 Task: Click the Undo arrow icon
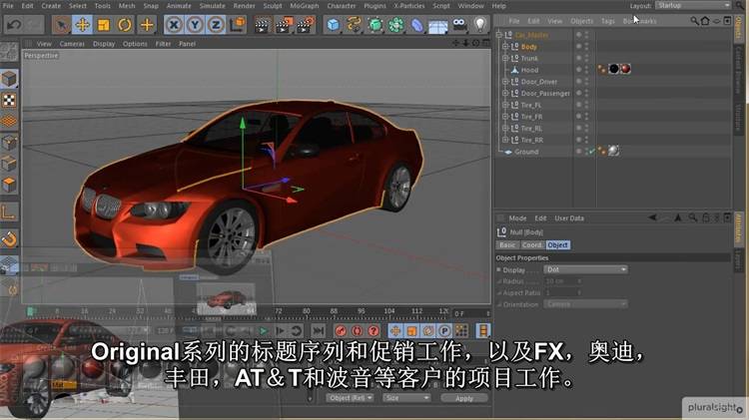14,24
